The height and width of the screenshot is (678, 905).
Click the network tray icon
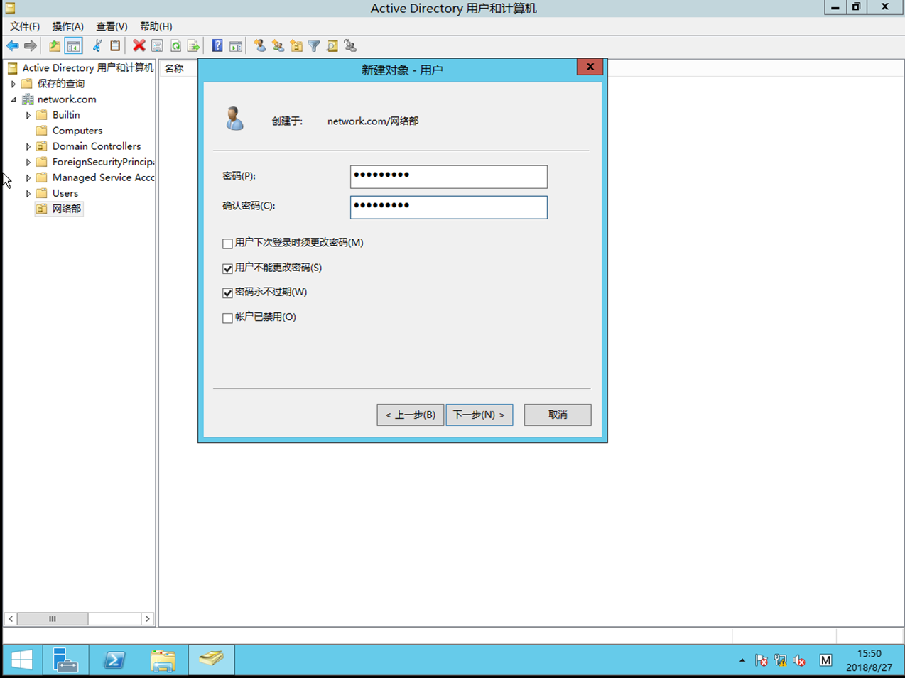tap(780, 660)
